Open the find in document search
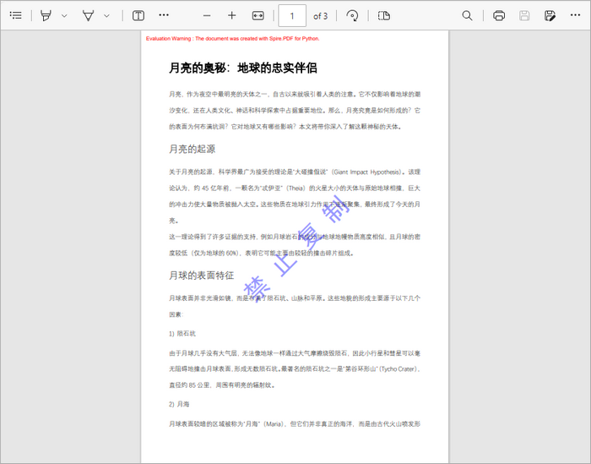 (x=468, y=16)
